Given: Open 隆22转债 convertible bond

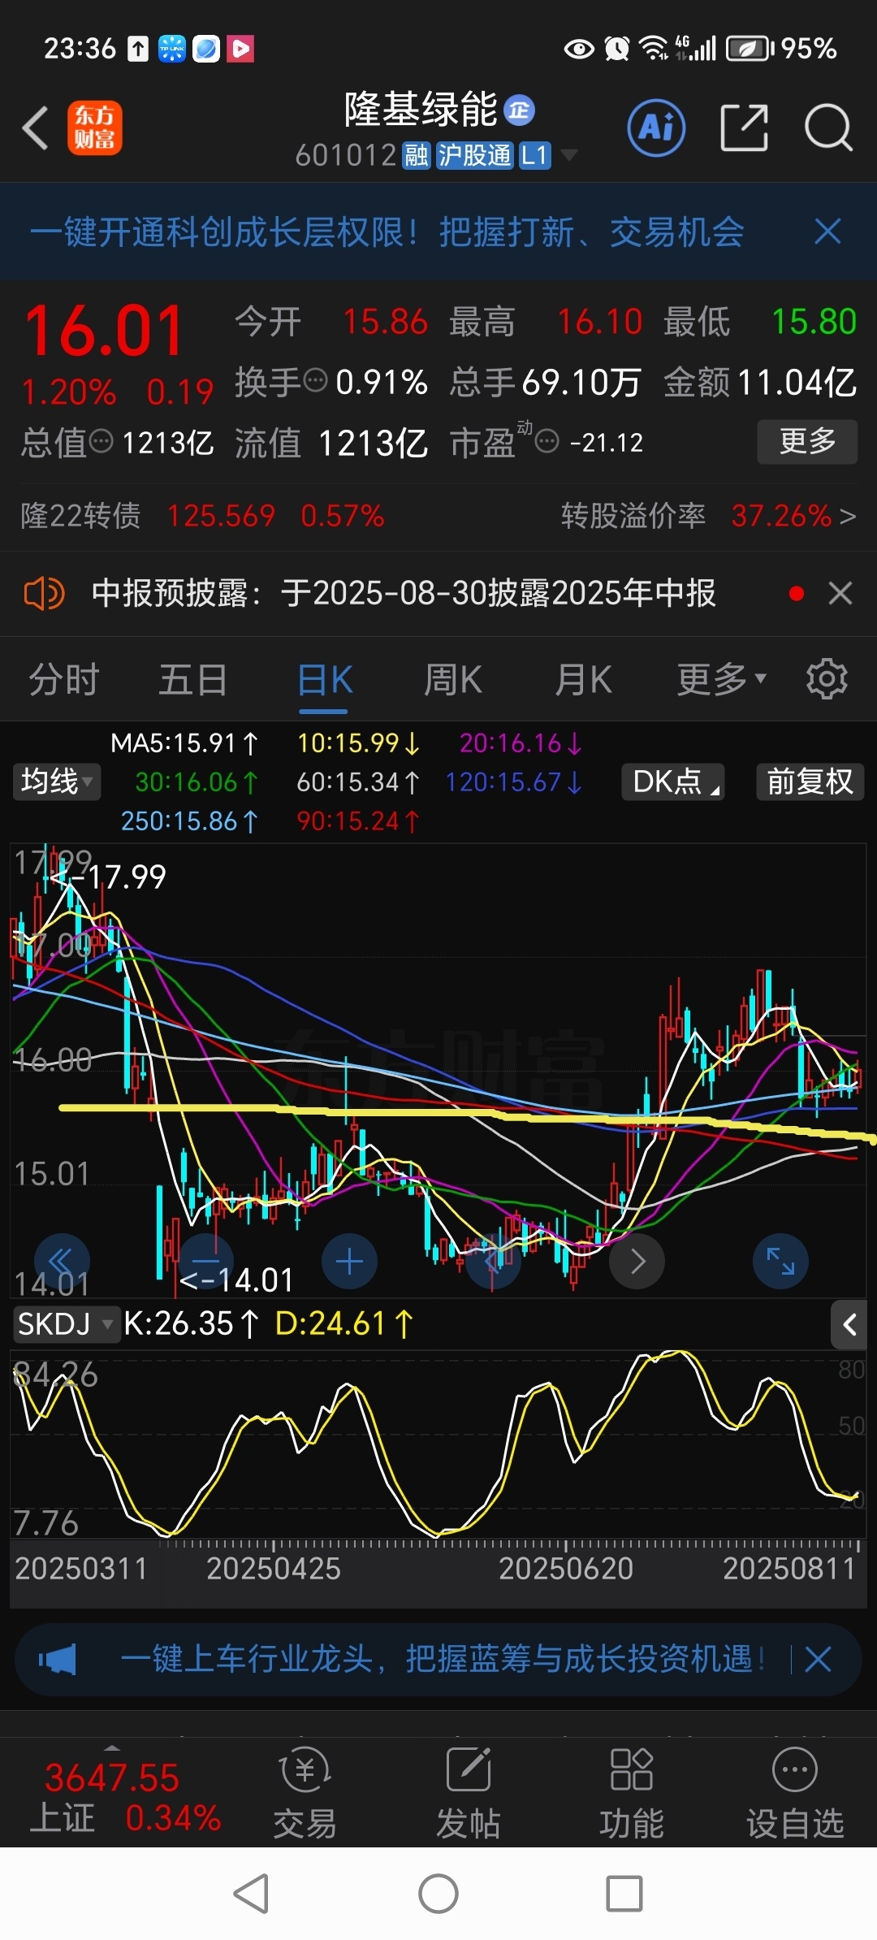Looking at the screenshot, I should tap(202, 516).
